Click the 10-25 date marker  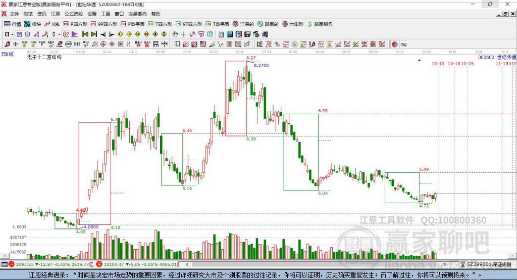pos(467,63)
